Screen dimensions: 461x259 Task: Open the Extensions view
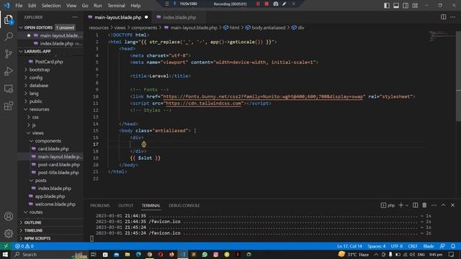tap(9, 106)
